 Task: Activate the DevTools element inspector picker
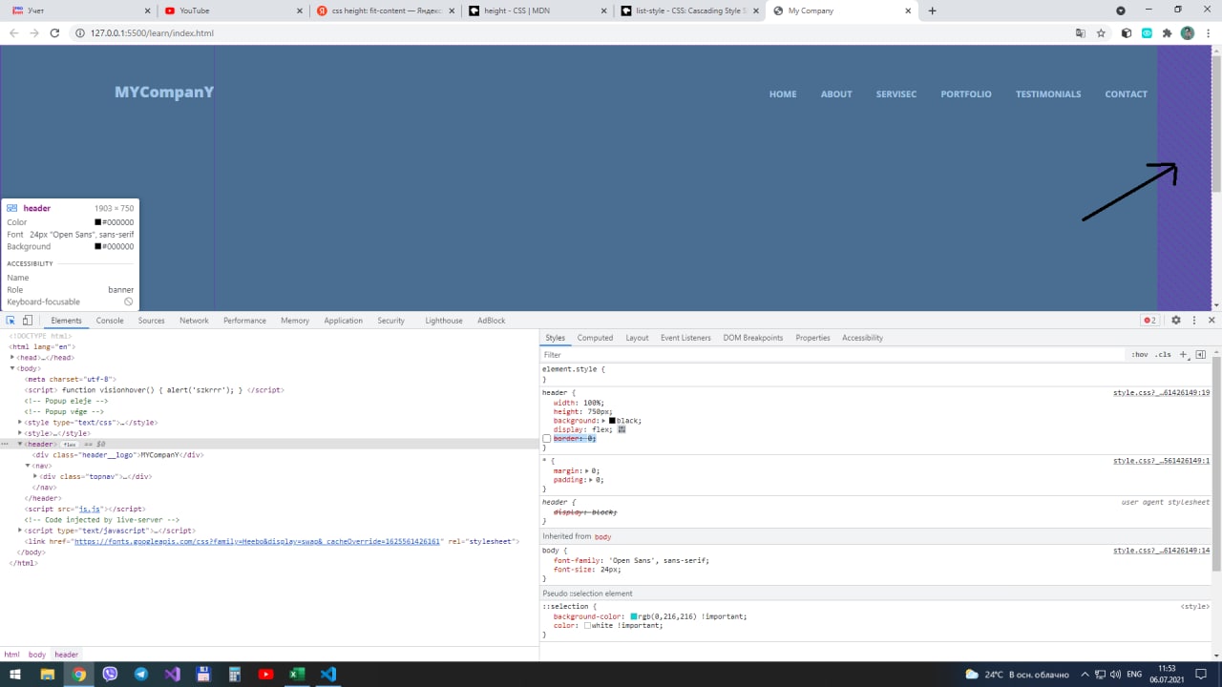tap(11, 321)
